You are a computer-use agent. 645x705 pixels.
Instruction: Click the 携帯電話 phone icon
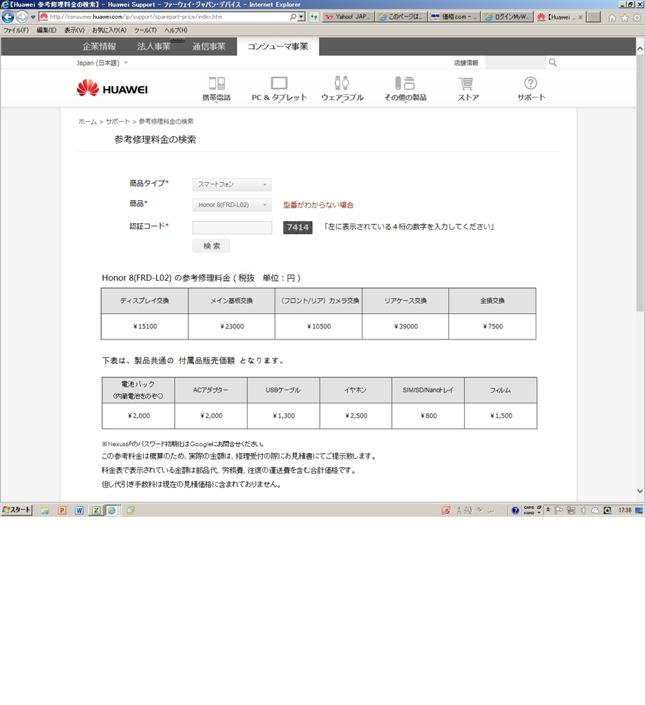[x=217, y=83]
